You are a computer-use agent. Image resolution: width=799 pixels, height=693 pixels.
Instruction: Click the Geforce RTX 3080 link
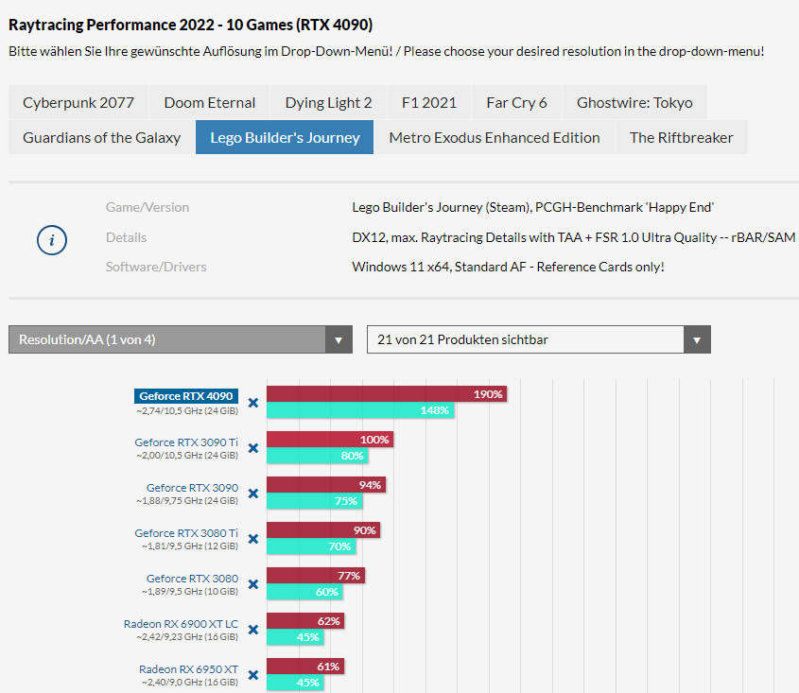tap(192, 579)
